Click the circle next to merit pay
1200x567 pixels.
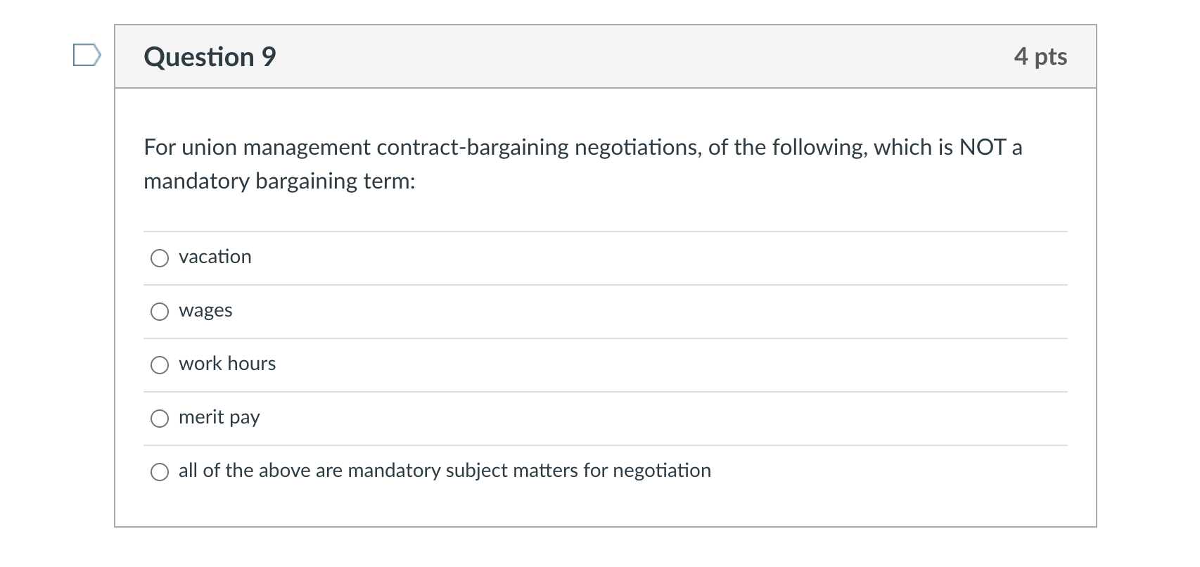click(x=160, y=418)
